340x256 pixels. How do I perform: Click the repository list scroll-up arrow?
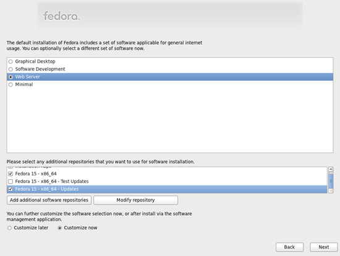[x=331, y=169]
